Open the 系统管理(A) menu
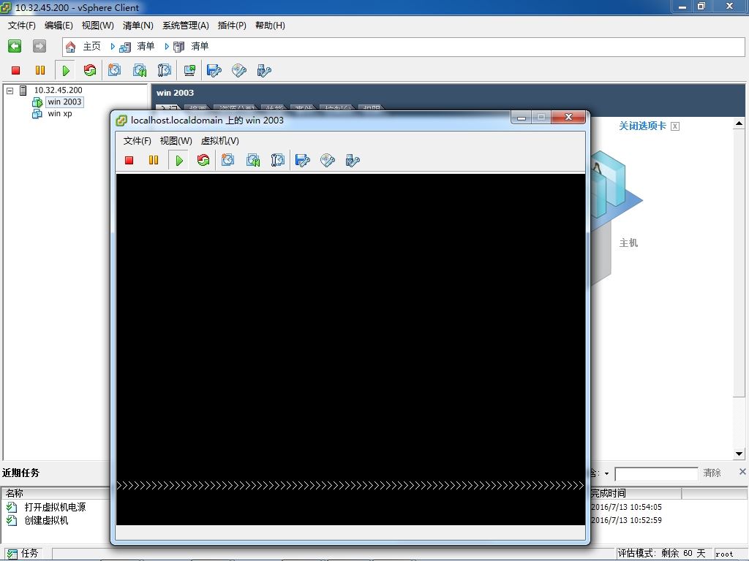The image size is (749, 561). (x=186, y=26)
